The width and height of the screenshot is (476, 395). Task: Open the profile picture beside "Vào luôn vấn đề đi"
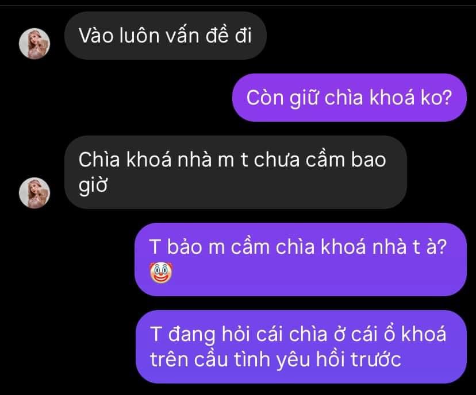coord(34,44)
